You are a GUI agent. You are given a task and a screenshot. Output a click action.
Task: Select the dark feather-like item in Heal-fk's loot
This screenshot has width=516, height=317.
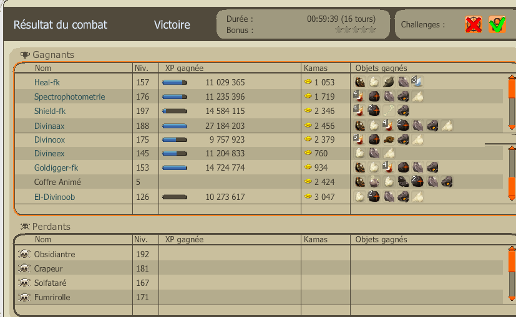point(389,82)
